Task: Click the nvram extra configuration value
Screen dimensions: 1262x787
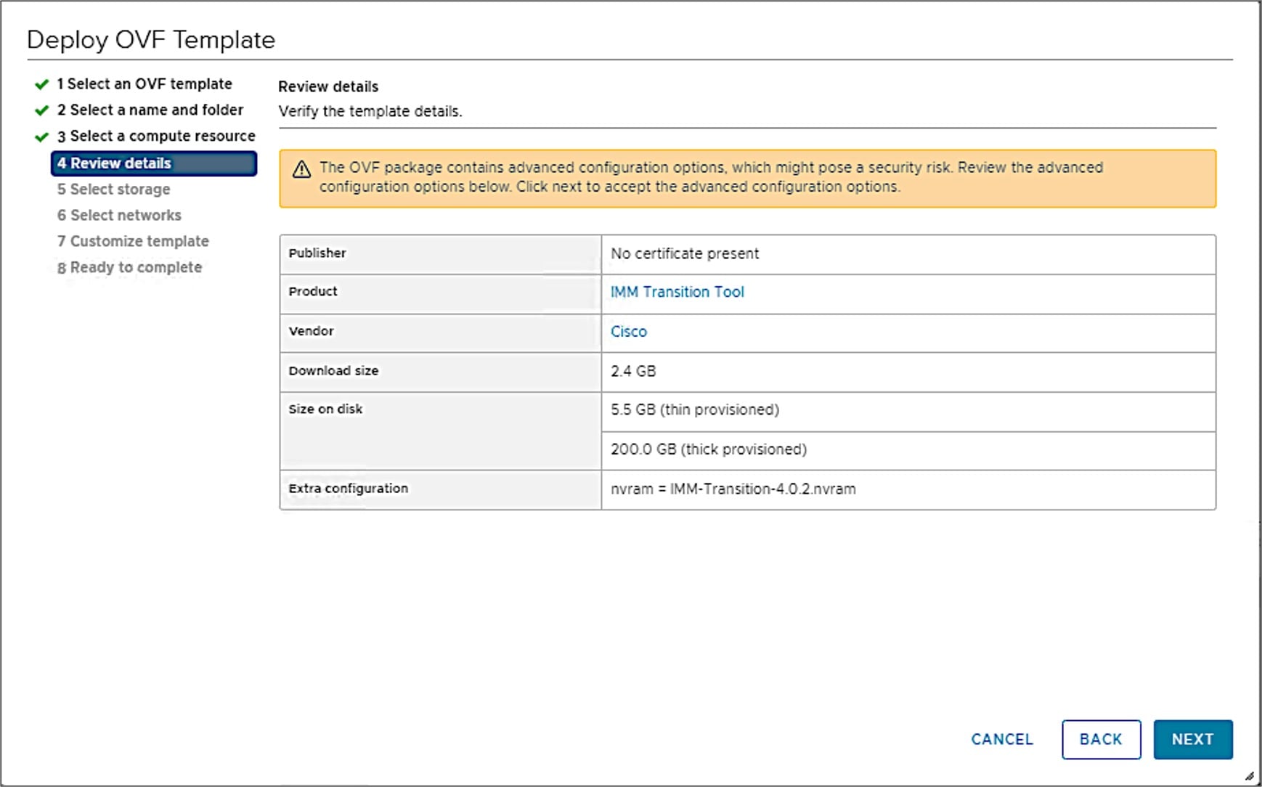Action: 733,489
